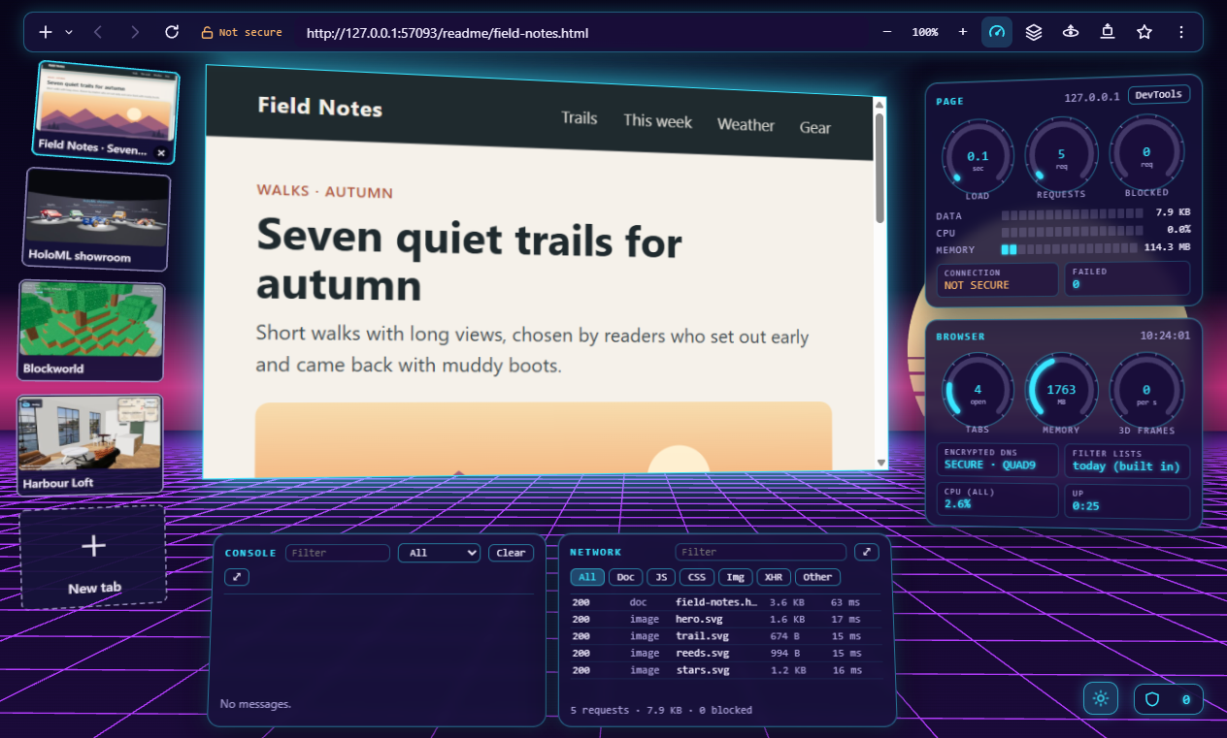Click the 3D Frames gauge
The height and width of the screenshot is (738, 1227).
pyautogui.click(x=1146, y=395)
